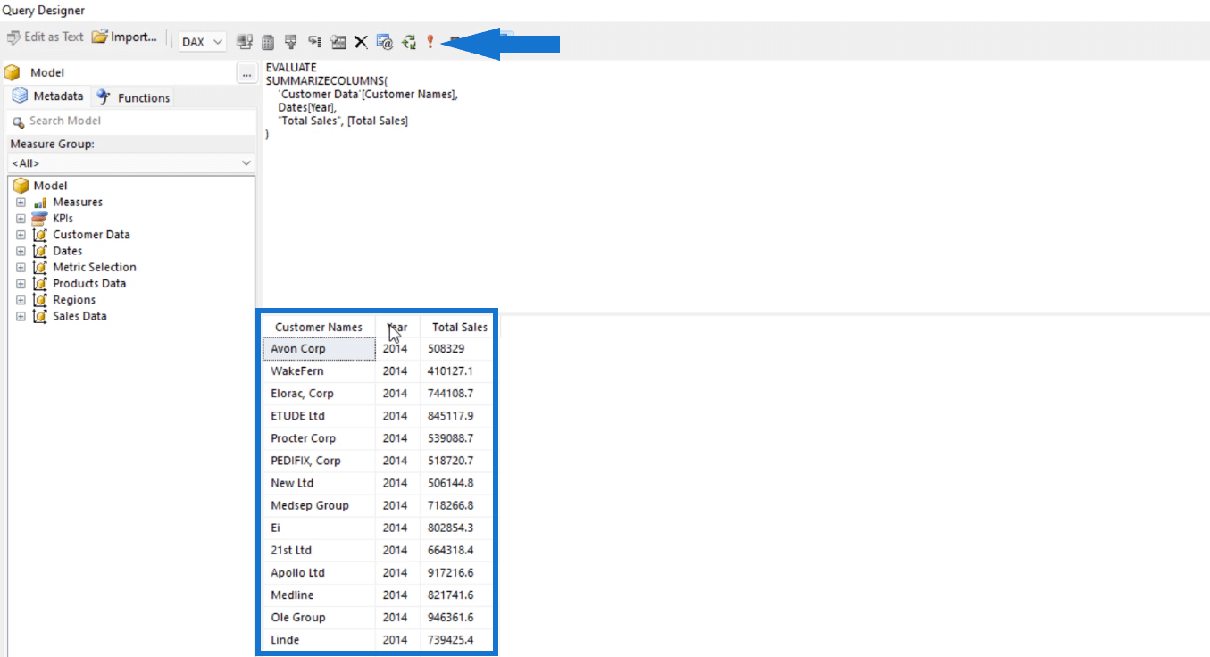This screenshot has width=1210, height=657.
Task: Click the 508329 total sales value
Action: [456, 349]
